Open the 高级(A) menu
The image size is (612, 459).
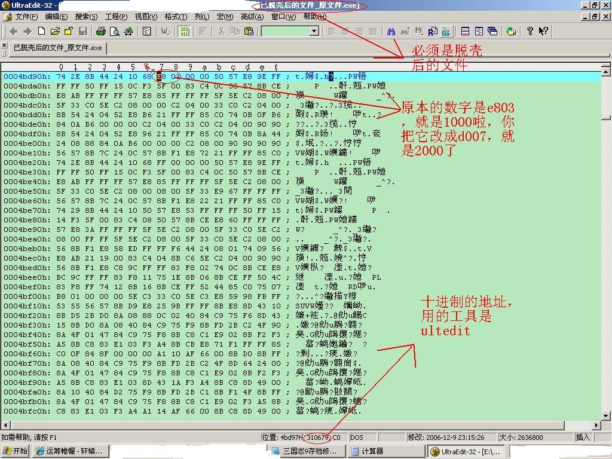[x=252, y=17]
